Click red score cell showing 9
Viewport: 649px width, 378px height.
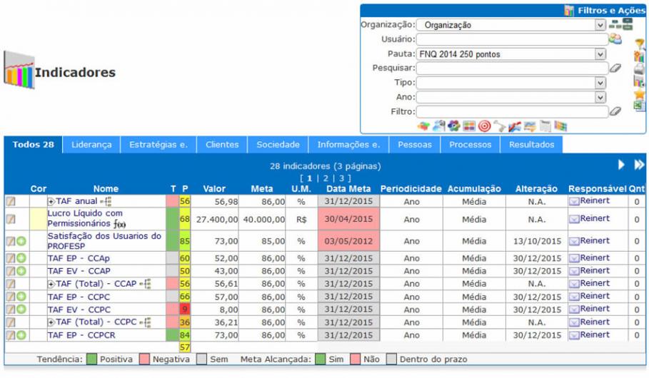tap(185, 310)
